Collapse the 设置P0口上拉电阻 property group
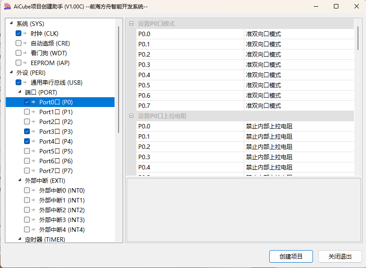The width and height of the screenshot is (366, 268). tap(132, 116)
